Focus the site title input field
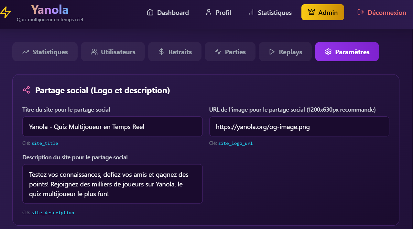The width and height of the screenshot is (413, 229). (x=112, y=127)
